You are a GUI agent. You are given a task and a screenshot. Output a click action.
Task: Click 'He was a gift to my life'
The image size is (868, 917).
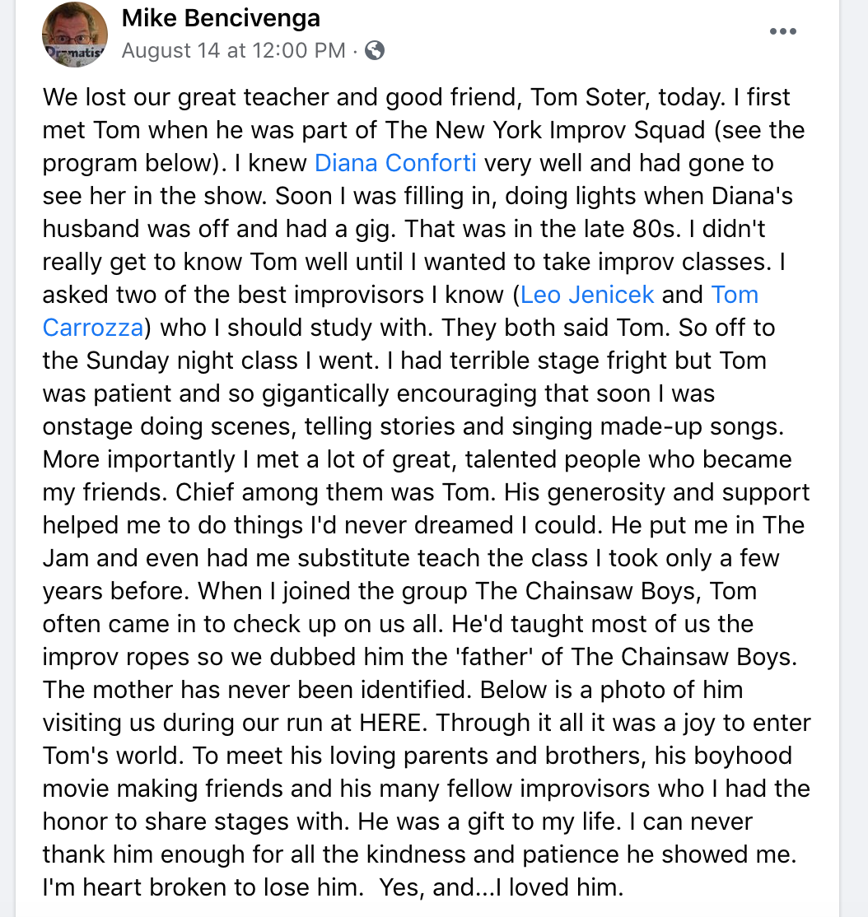(489, 822)
